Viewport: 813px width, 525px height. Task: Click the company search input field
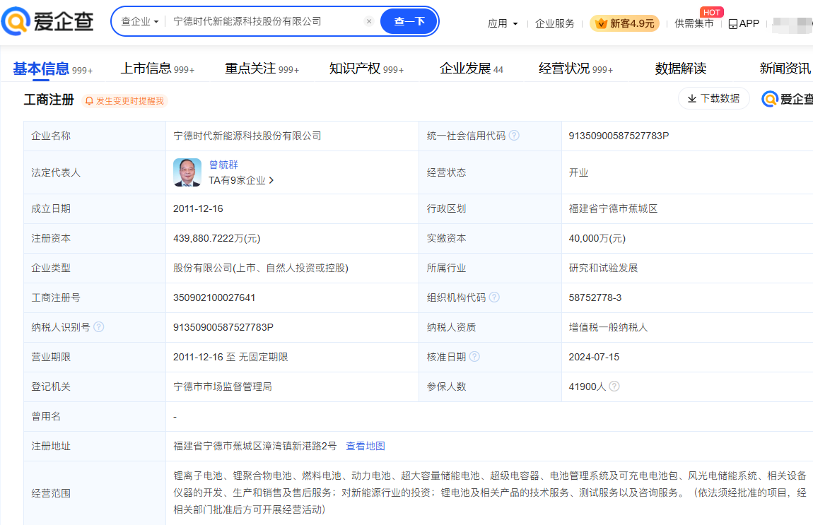[264, 21]
